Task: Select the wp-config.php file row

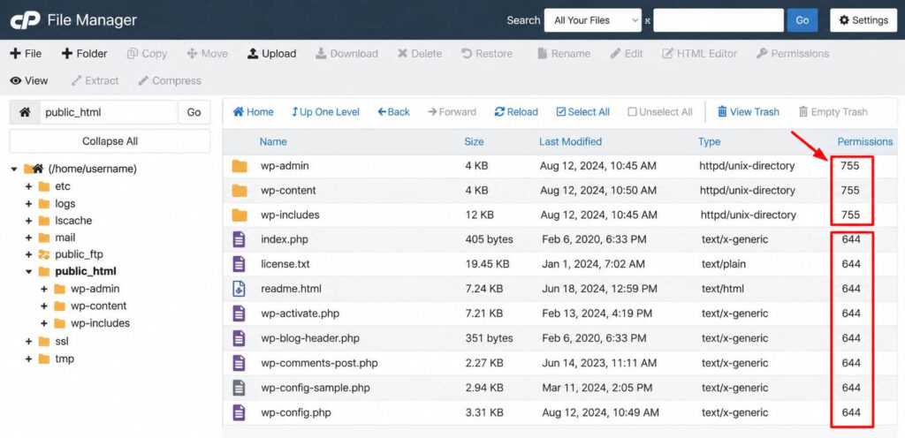Action: [x=558, y=412]
